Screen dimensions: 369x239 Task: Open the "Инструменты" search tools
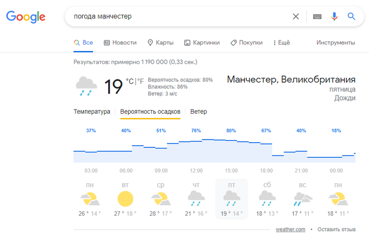(x=335, y=43)
